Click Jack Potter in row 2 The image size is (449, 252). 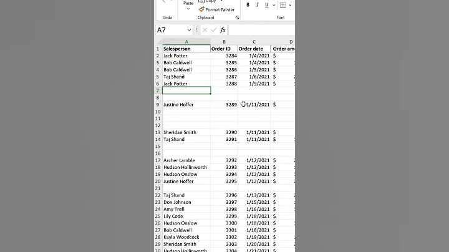pos(186,56)
